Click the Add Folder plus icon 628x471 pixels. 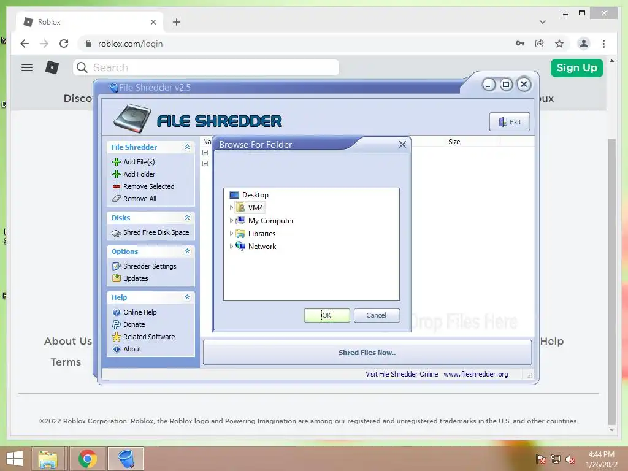tap(116, 174)
